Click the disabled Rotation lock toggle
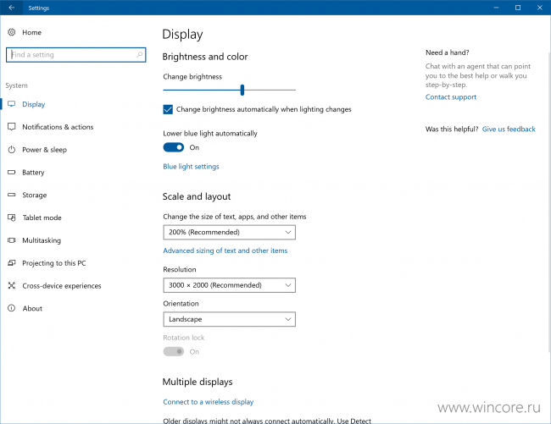Screen dimensions: 551x424 (x=174, y=351)
